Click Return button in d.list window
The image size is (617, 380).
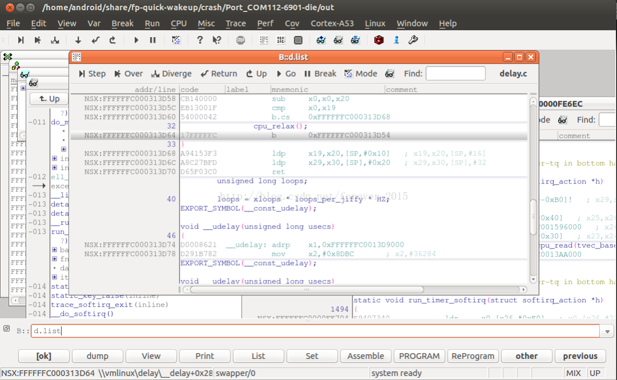[x=219, y=74]
